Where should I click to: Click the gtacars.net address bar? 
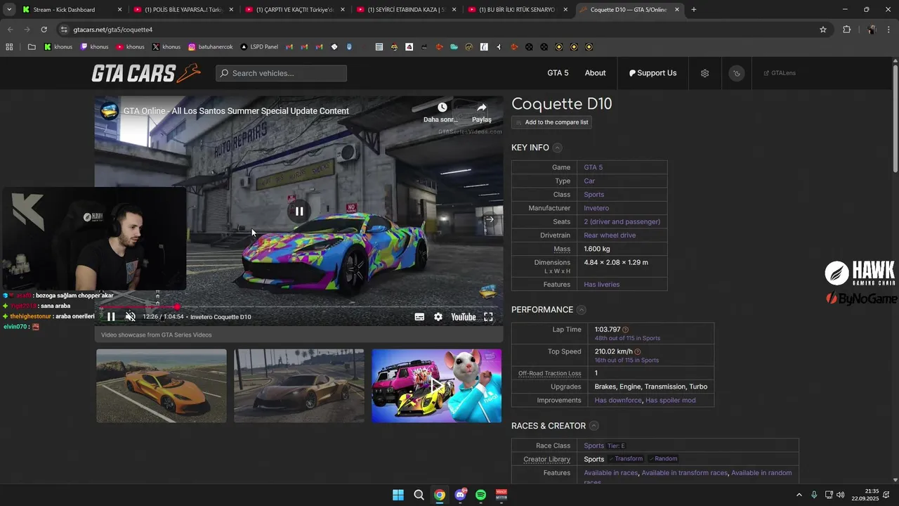coord(442,30)
